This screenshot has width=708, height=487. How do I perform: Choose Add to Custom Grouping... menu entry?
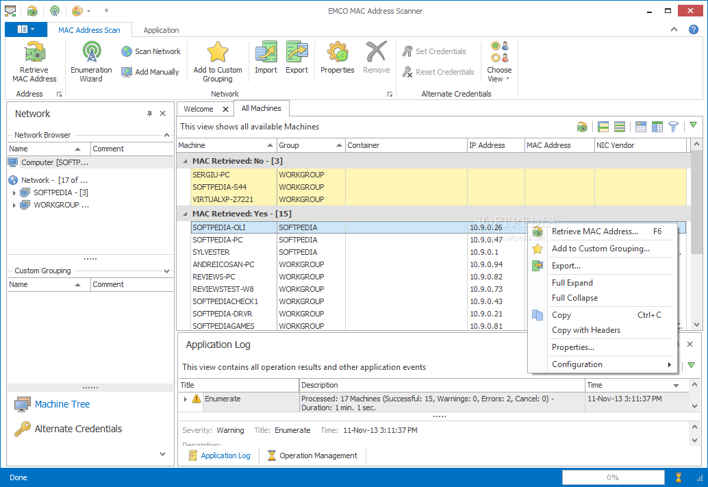coord(603,249)
